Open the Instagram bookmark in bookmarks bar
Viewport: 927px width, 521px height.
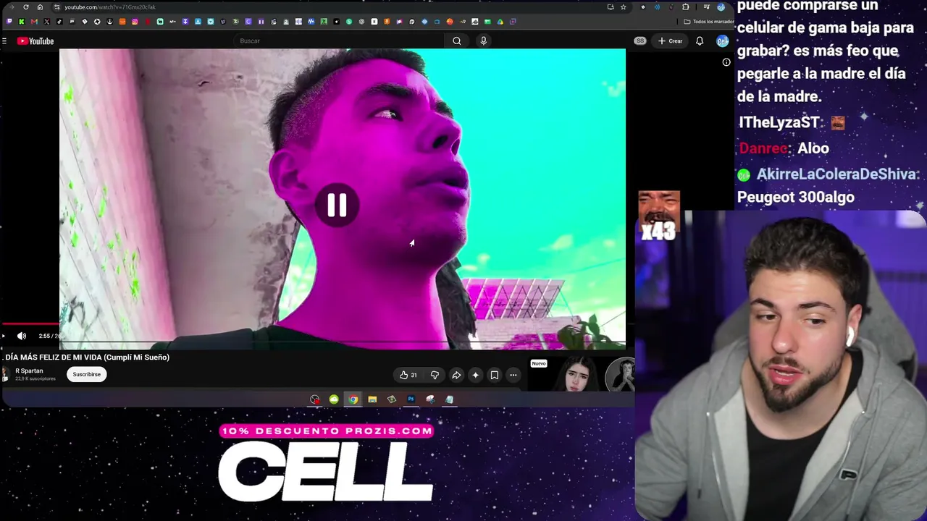(x=135, y=22)
